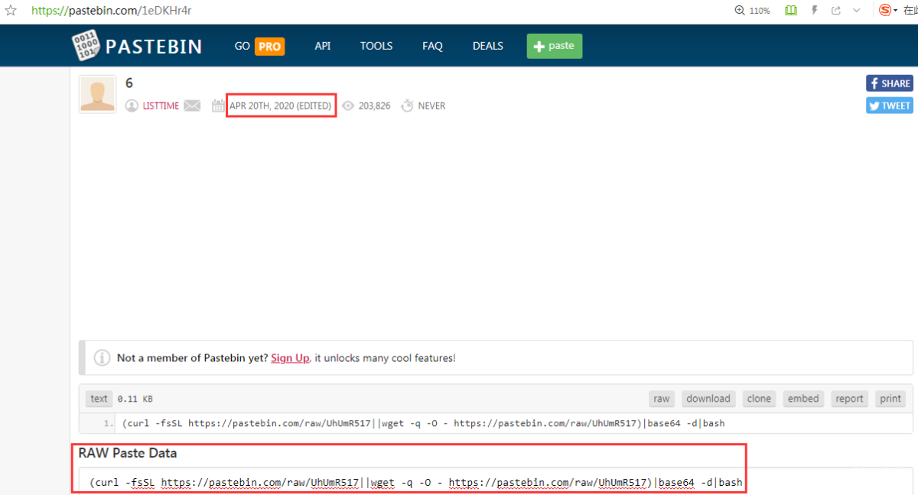Click the Sign Up link

pos(290,358)
